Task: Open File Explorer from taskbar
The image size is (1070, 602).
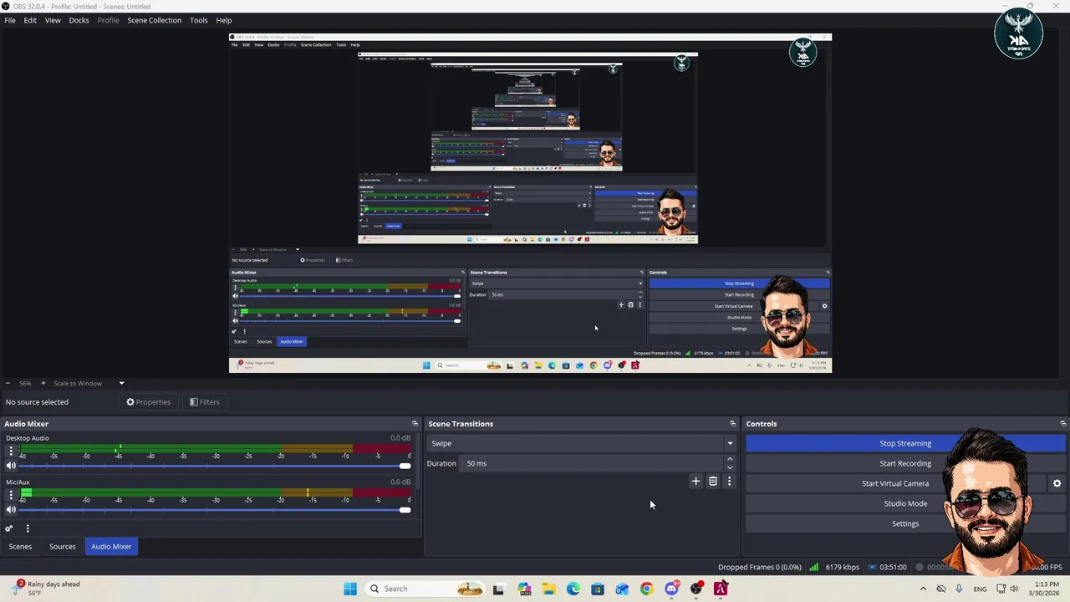Action: pos(548,589)
